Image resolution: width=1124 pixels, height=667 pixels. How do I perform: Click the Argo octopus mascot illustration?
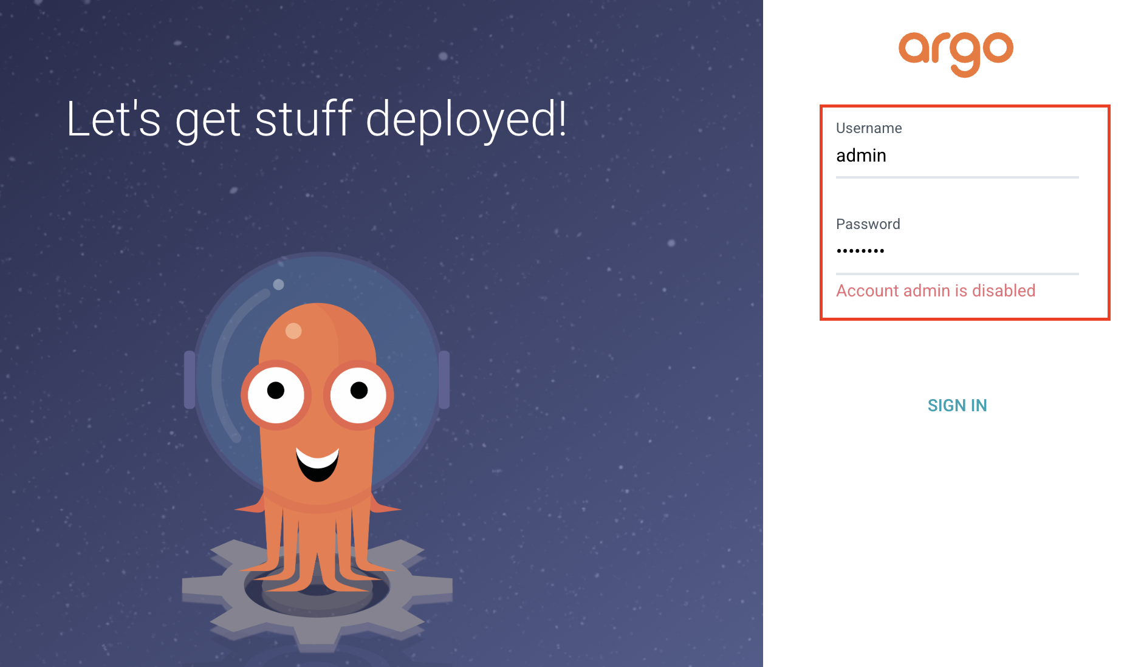(x=317, y=451)
